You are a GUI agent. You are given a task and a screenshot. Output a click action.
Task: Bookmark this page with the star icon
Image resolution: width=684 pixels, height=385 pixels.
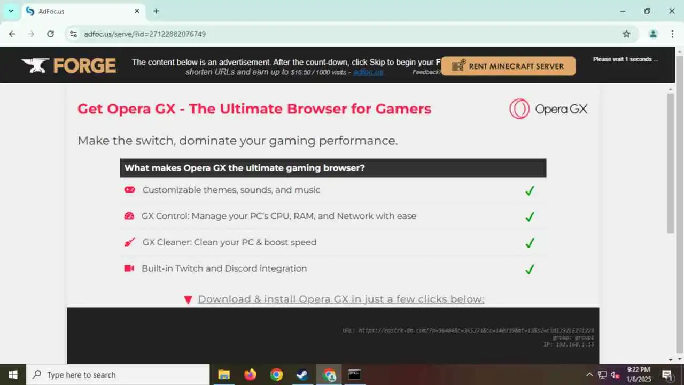626,34
